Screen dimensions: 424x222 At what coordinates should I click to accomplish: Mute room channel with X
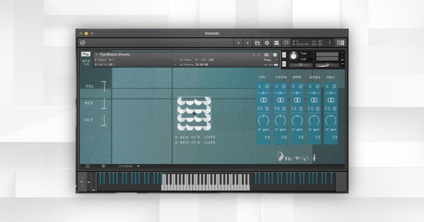coord(276,86)
